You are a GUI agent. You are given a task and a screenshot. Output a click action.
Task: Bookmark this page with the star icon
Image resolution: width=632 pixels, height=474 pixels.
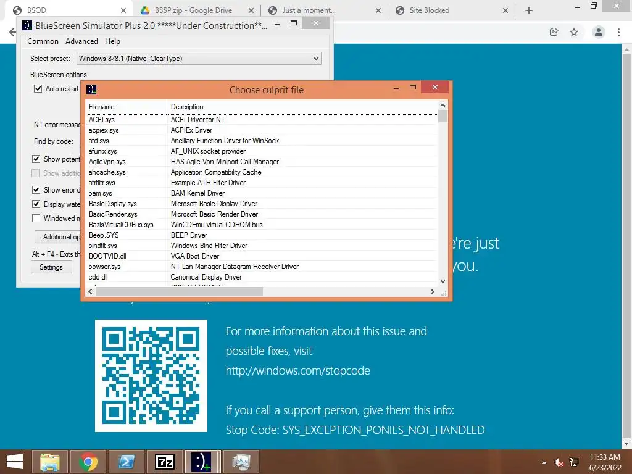574,32
